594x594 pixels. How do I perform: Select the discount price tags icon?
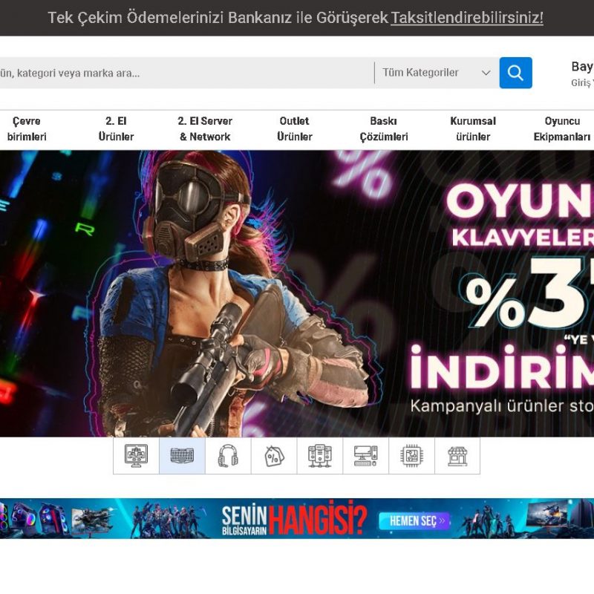274,456
